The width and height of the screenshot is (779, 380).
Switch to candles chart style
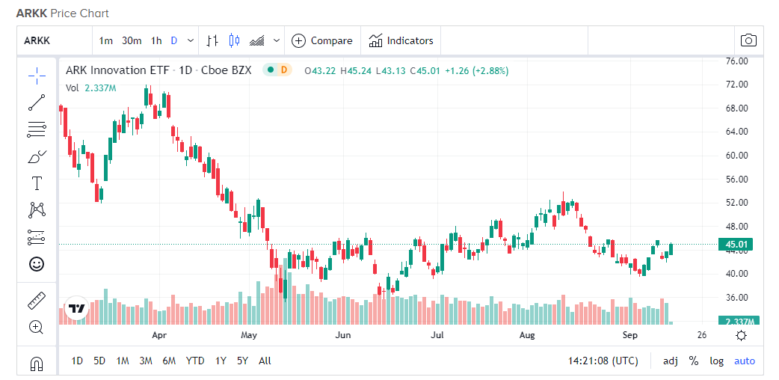pyautogui.click(x=235, y=41)
